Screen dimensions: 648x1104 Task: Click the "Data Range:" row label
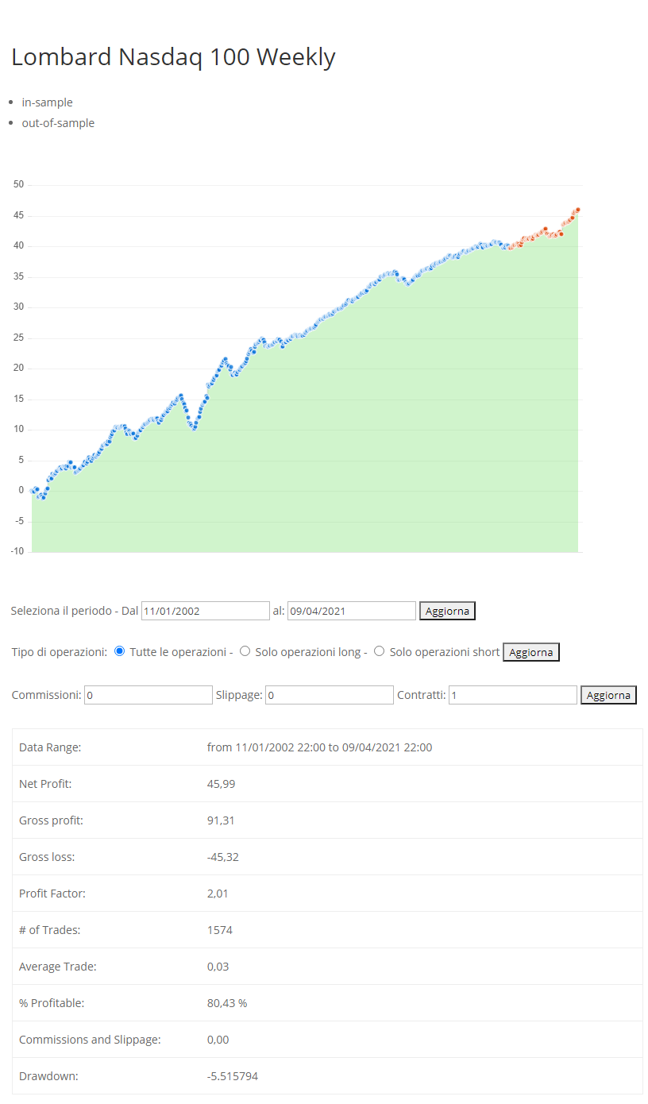tap(50, 747)
